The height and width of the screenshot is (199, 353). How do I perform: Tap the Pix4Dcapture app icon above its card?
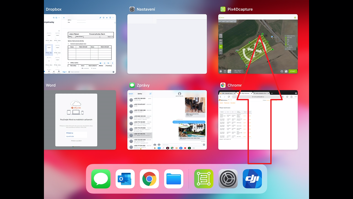point(223,9)
